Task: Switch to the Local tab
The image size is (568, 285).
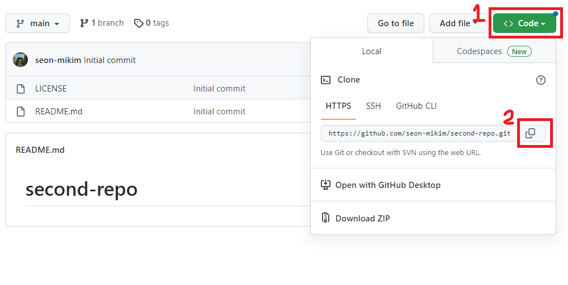Action: 372,51
